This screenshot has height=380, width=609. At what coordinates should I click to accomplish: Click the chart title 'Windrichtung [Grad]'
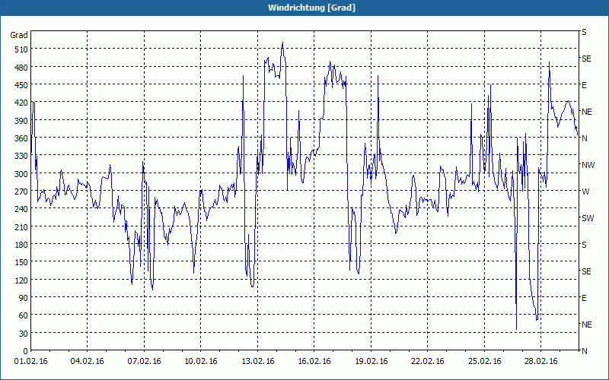pos(311,8)
